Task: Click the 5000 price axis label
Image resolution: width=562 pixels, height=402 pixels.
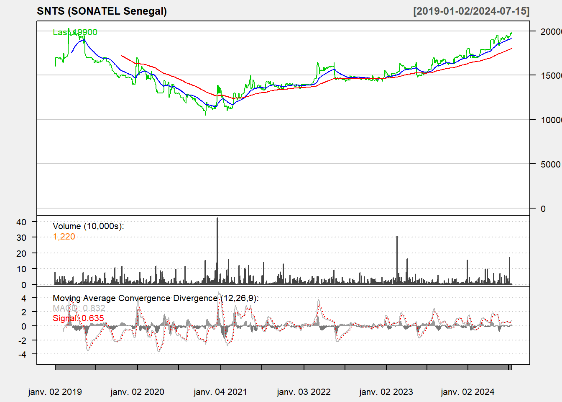Action: click(550, 164)
